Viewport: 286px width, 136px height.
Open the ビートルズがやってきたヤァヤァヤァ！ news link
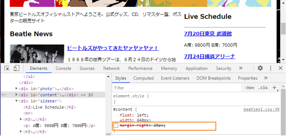click(113, 48)
